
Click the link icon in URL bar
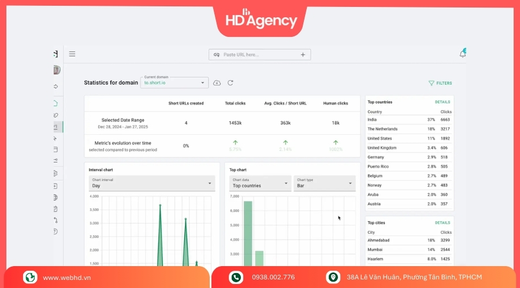coord(217,55)
